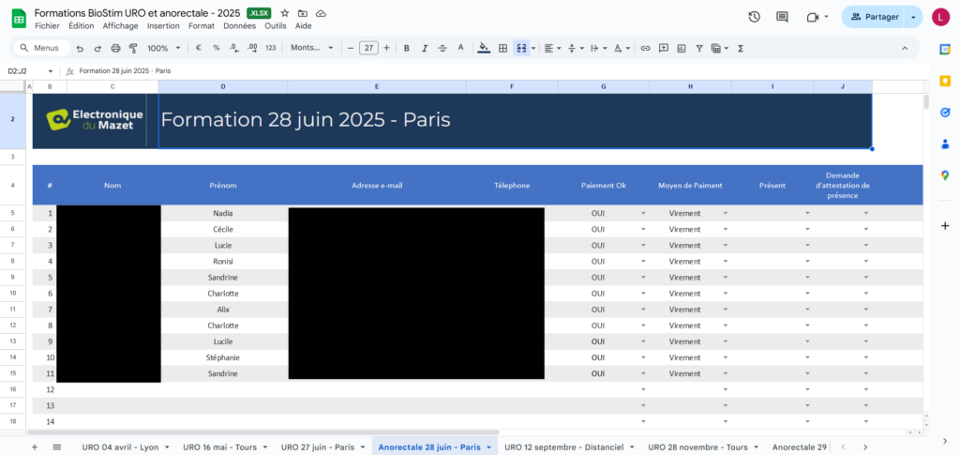Image resolution: width=960 pixels, height=455 pixels.
Task: Insert a link with the chain icon
Action: [645, 48]
